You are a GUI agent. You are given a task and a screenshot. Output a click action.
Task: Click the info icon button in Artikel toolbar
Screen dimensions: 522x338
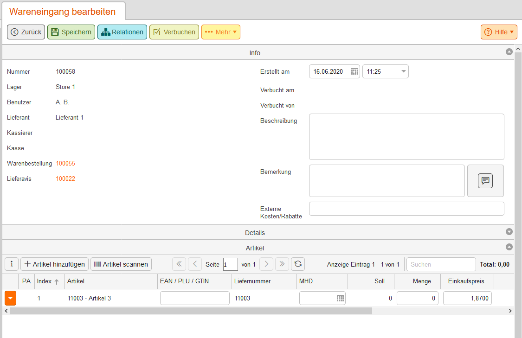coord(12,264)
